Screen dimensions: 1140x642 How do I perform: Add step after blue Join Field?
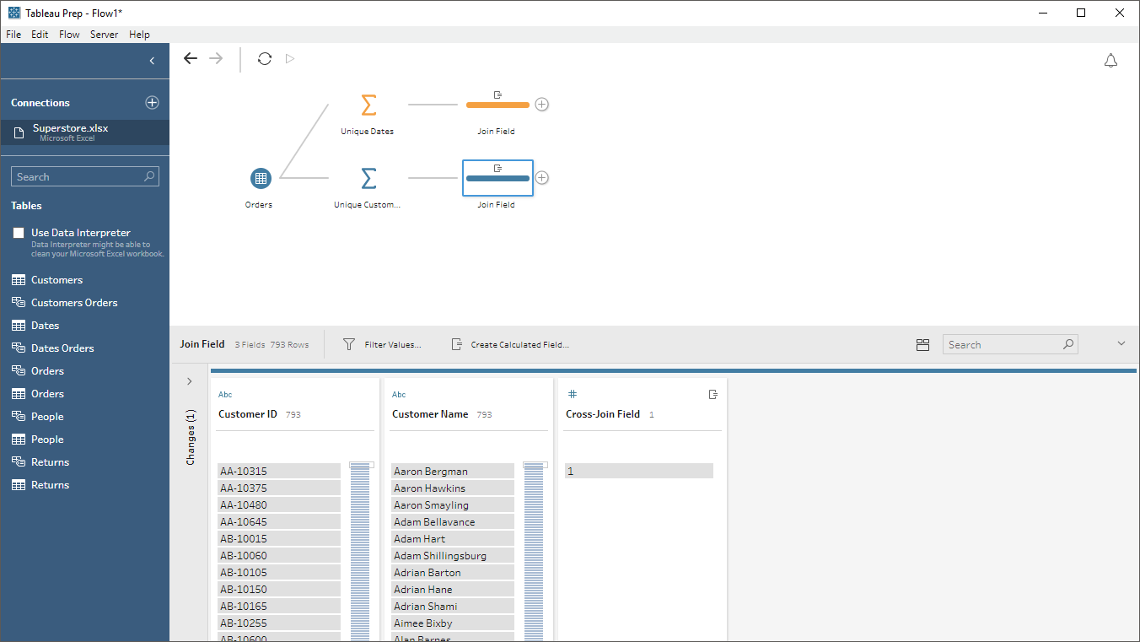tap(542, 177)
